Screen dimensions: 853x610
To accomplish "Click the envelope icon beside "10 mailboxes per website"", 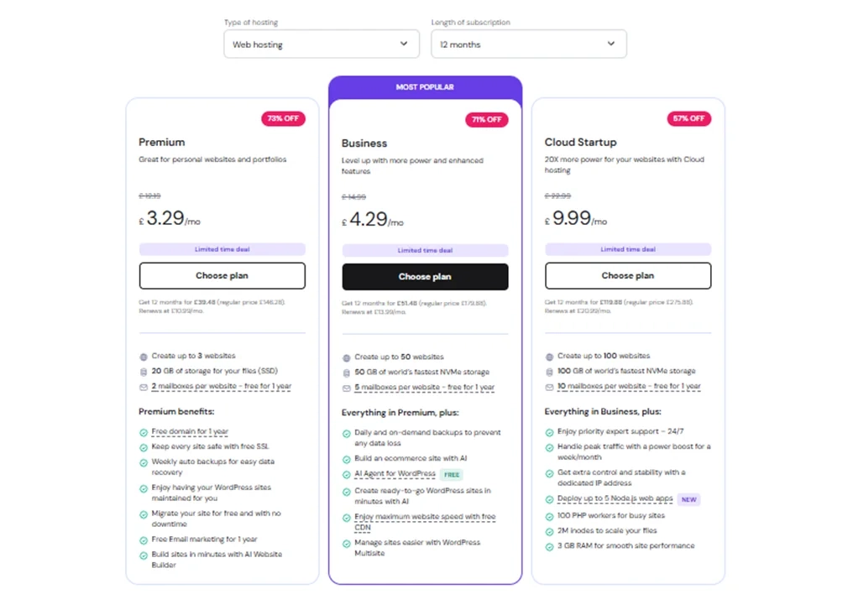I will pos(550,386).
